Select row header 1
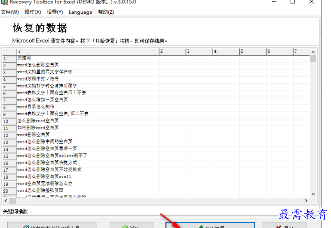The height and width of the screenshot is (228, 331). (9, 59)
